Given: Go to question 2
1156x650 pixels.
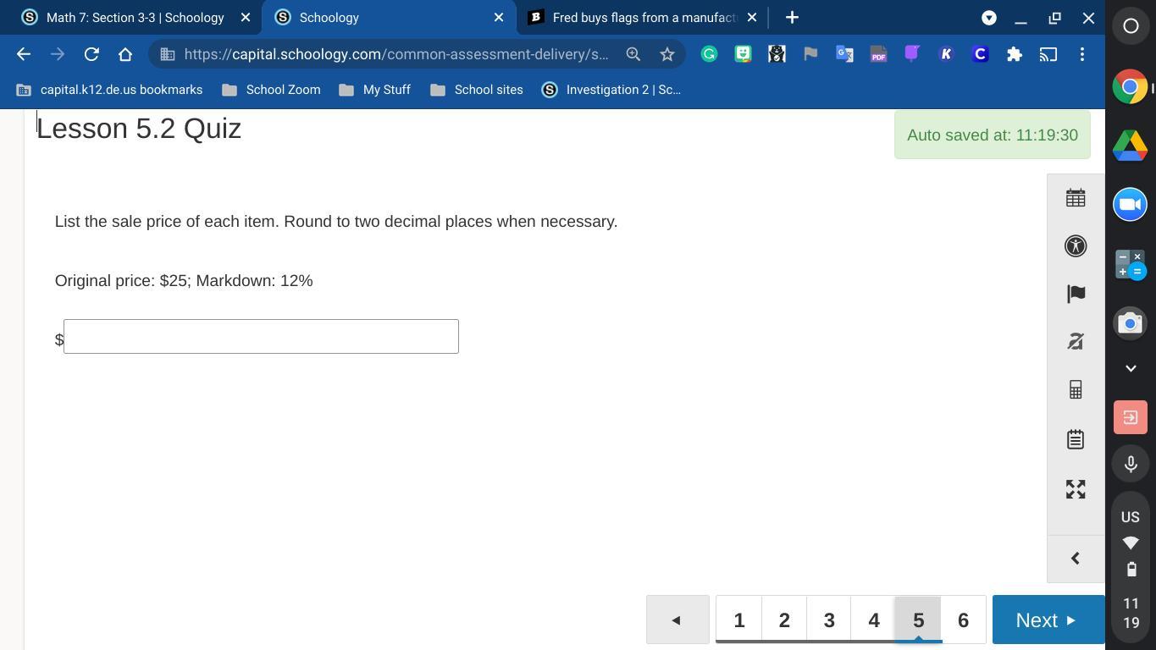Looking at the screenshot, I should [x=784, y=620].
